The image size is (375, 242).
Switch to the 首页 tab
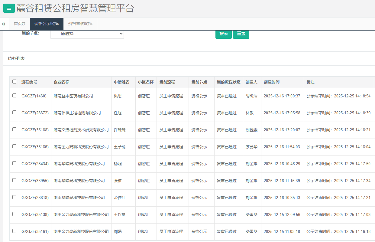18,24
